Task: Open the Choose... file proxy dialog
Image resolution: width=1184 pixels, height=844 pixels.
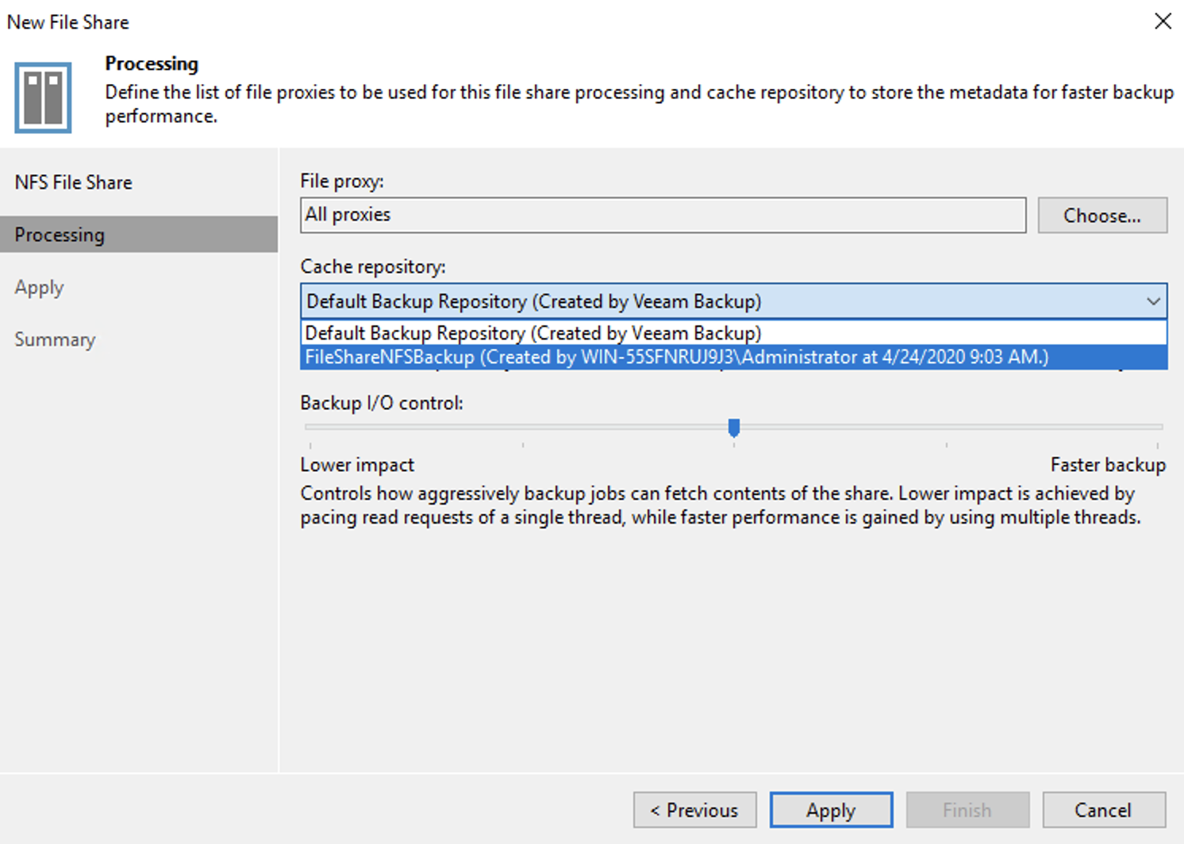Action: (x=1102, y=215)
